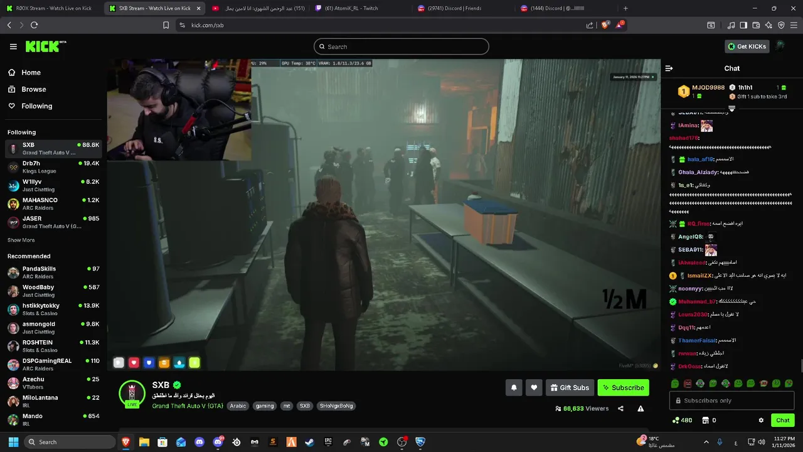Select the first green emote in the row
The width and height of the screenshot is (803, 452).
point(675,384)
